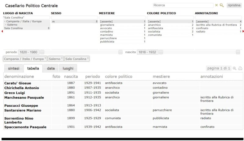Open the luoghi tab

(68, 68)
